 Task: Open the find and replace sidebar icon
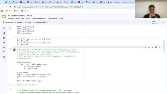[4, 33]
